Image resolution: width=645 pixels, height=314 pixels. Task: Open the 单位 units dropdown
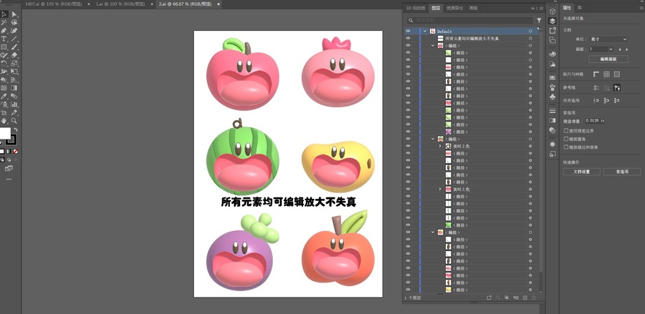[x=608, y=39]
